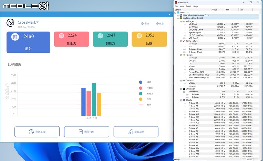Click the pink 生產力 legend dot

pos(141,88)
